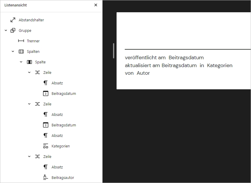Collapse the third Zeile row branch
251x183 pixels.
(29, 156)
